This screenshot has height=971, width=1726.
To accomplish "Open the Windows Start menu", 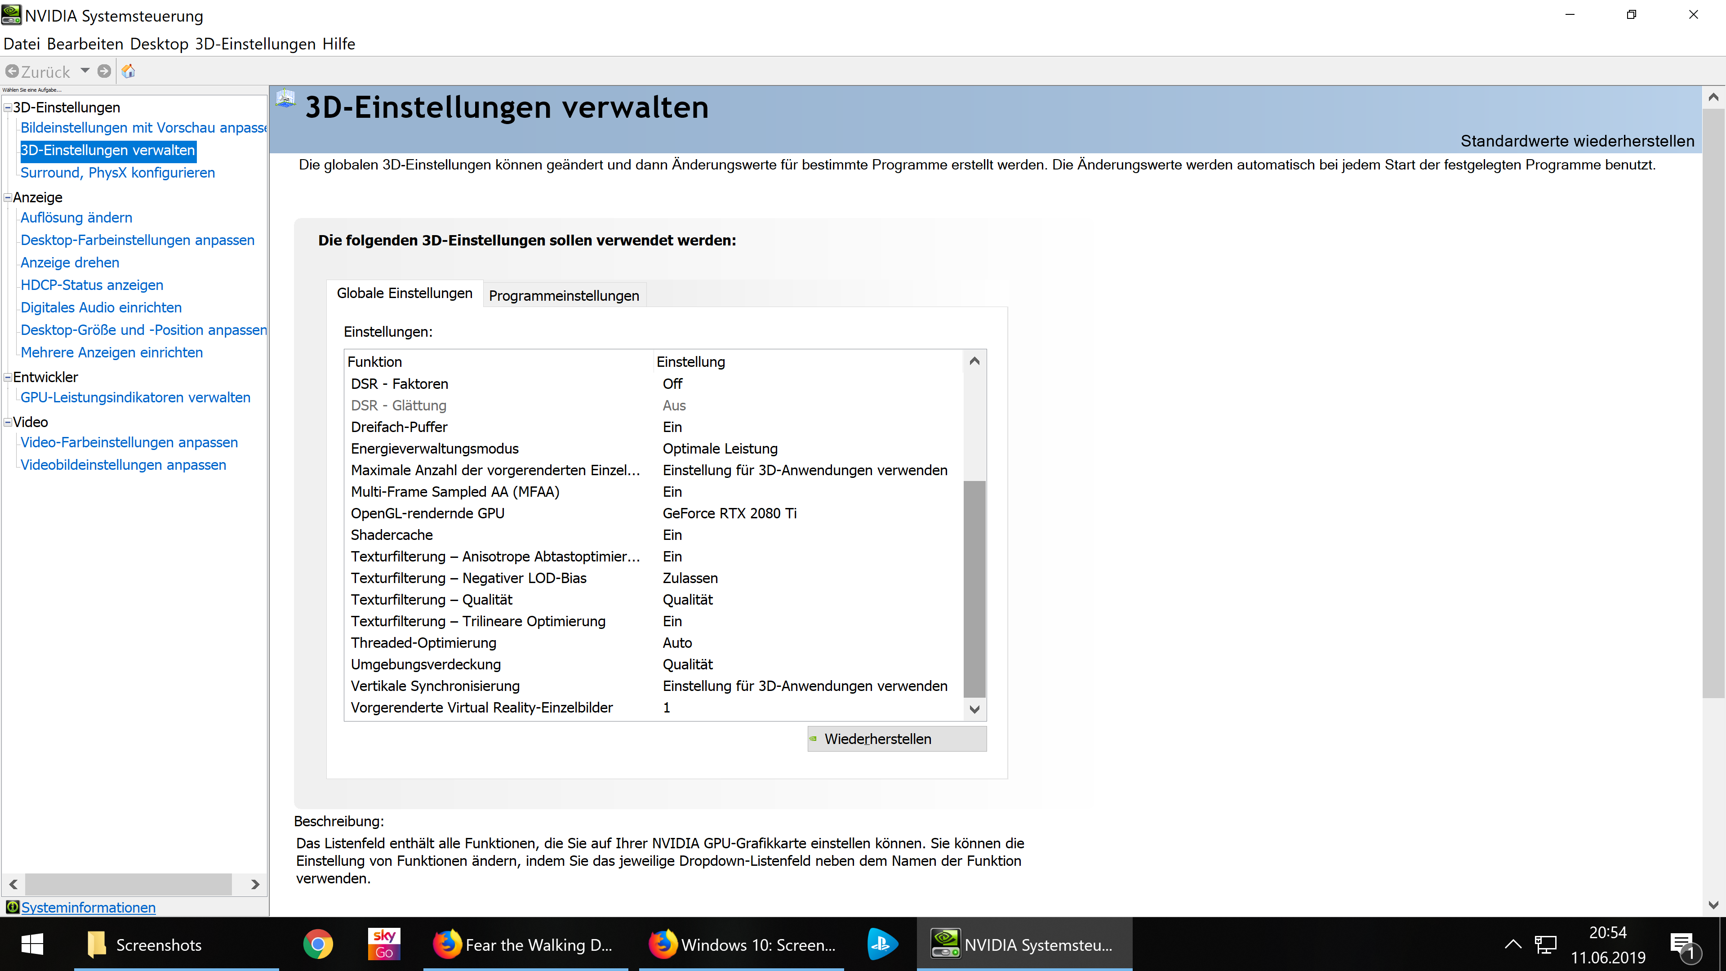I will click(32, 944).
